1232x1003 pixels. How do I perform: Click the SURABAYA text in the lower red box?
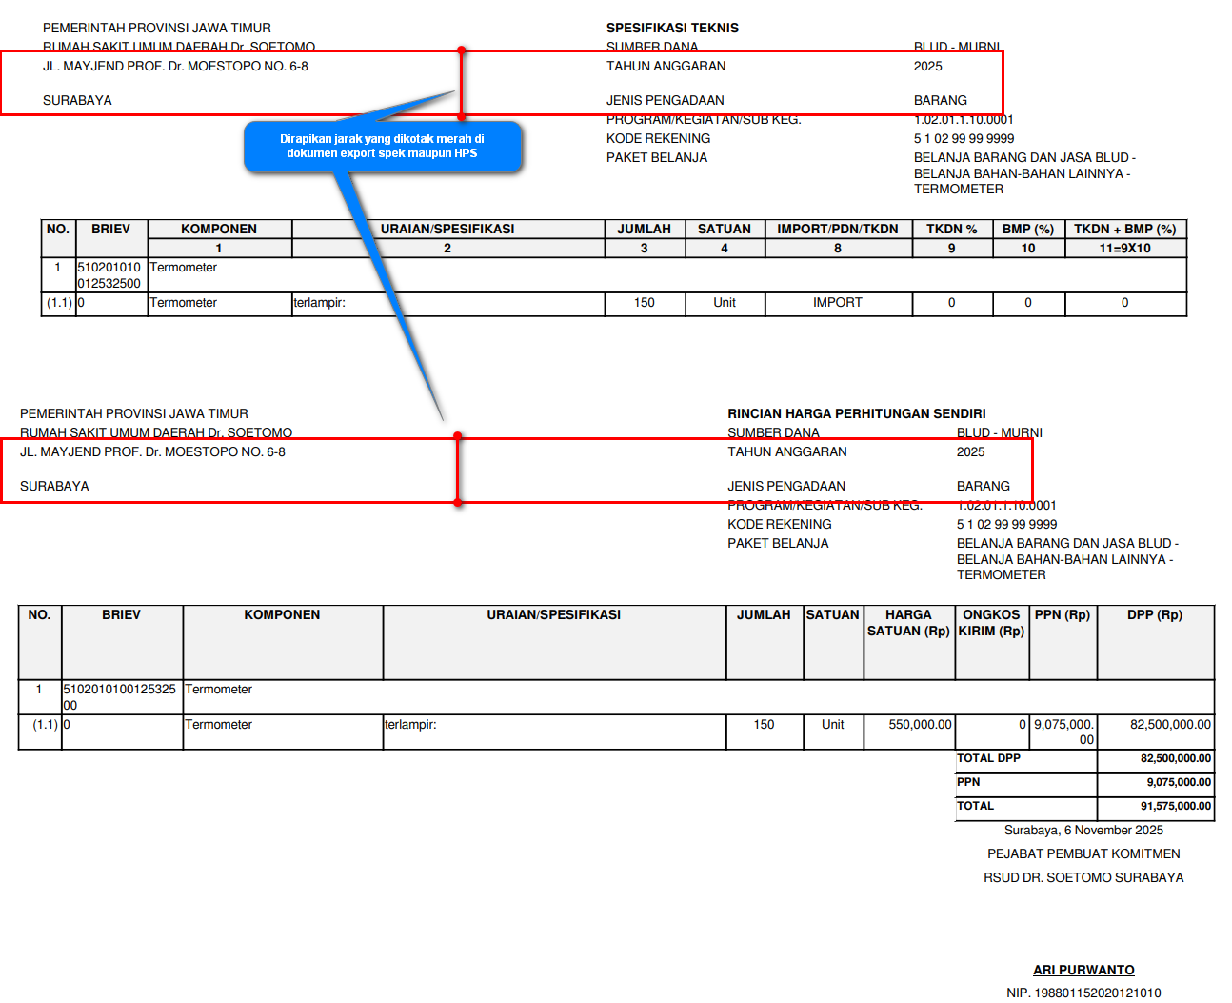54,486
